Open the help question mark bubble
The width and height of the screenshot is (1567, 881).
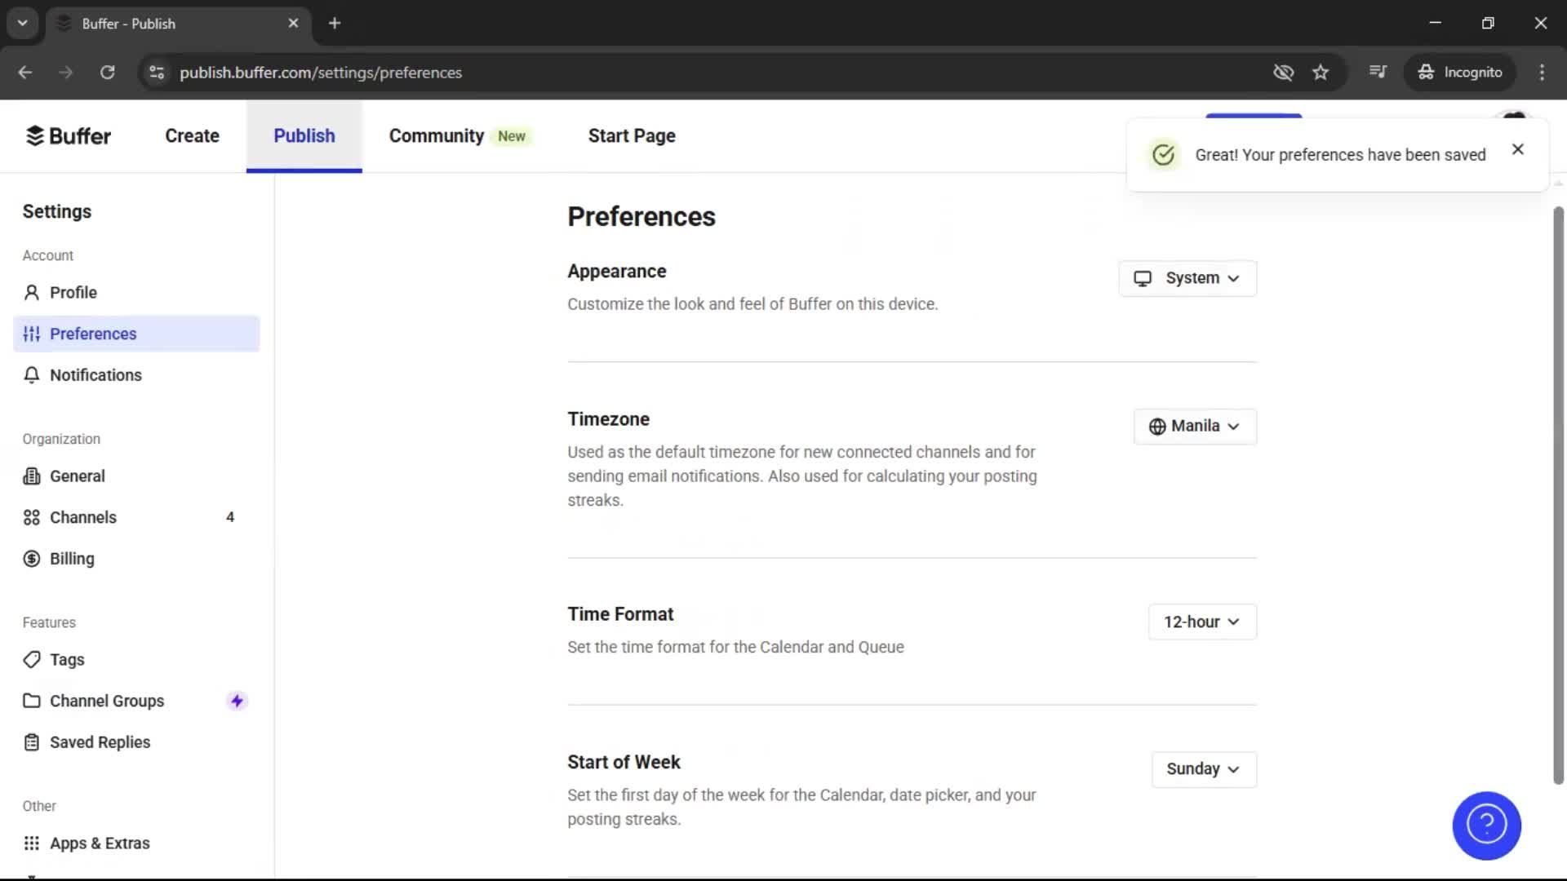pyautogui.click(x=1486, y=826)
